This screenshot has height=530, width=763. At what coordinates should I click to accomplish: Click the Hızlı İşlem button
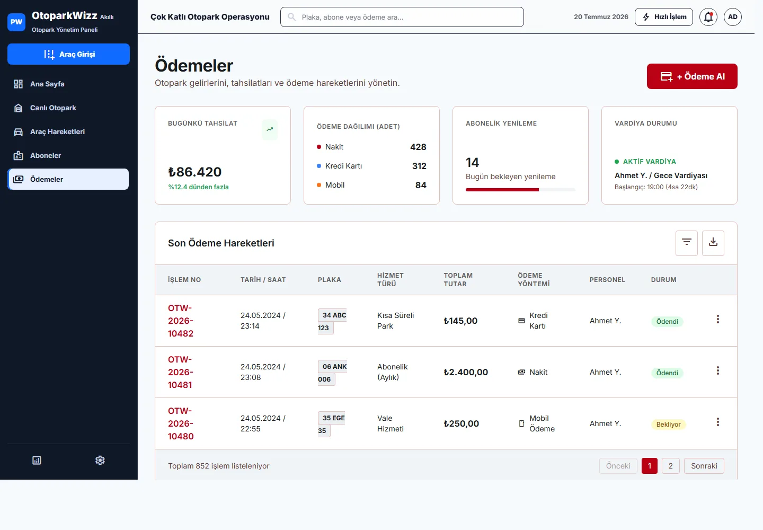(x=664, y=17)
